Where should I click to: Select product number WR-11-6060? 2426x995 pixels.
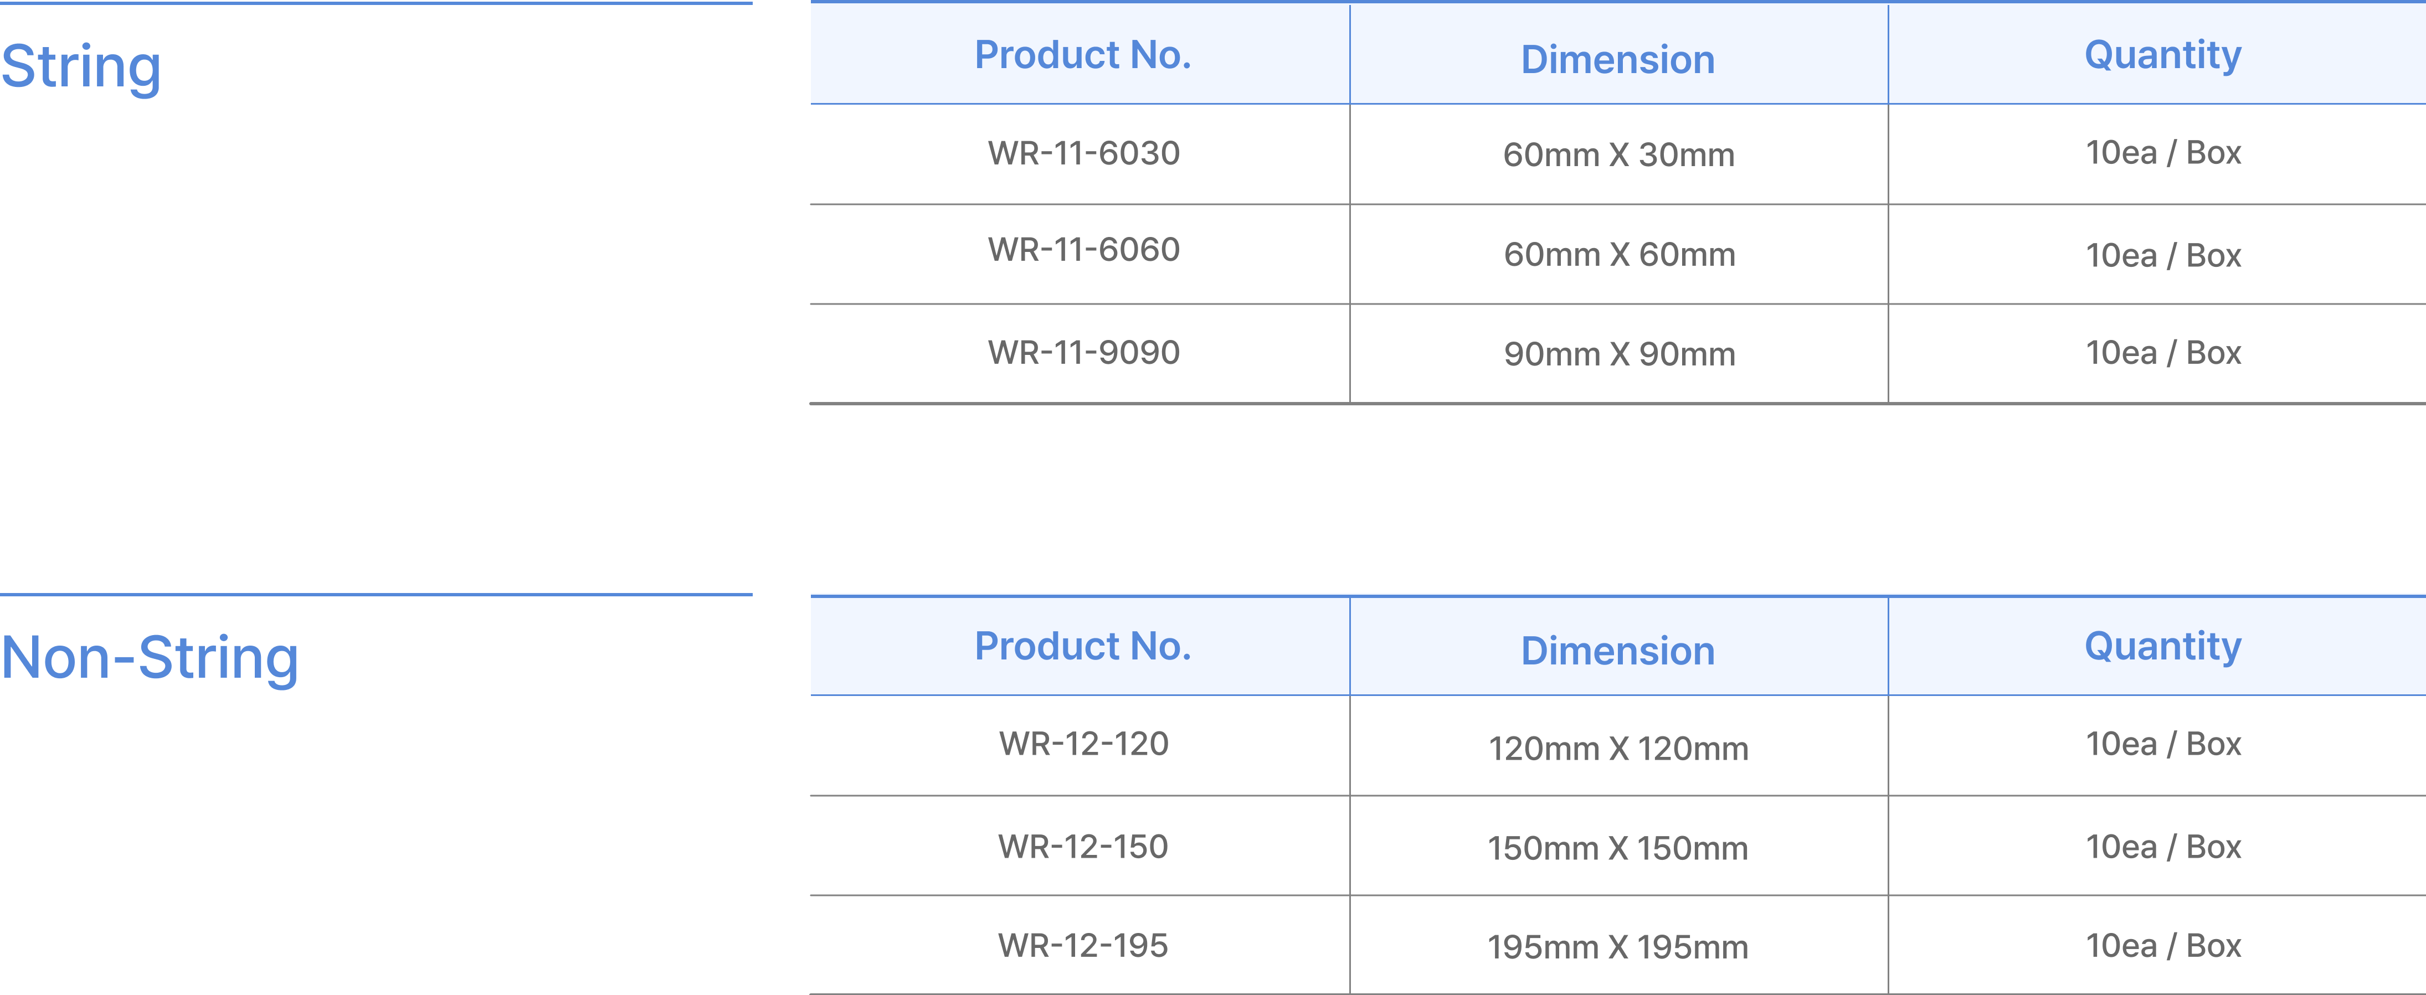pos(1083,250)
